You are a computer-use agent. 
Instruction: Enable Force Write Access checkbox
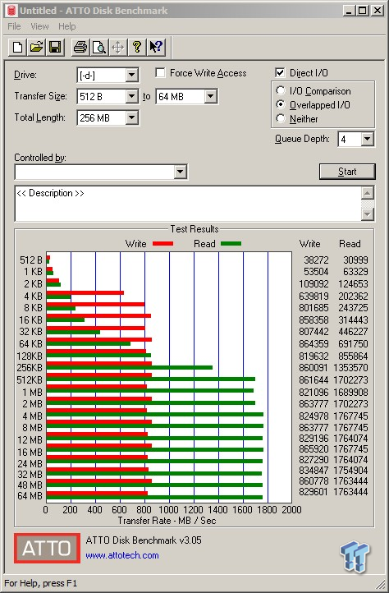pyautogui.click(x=160, y=72)
